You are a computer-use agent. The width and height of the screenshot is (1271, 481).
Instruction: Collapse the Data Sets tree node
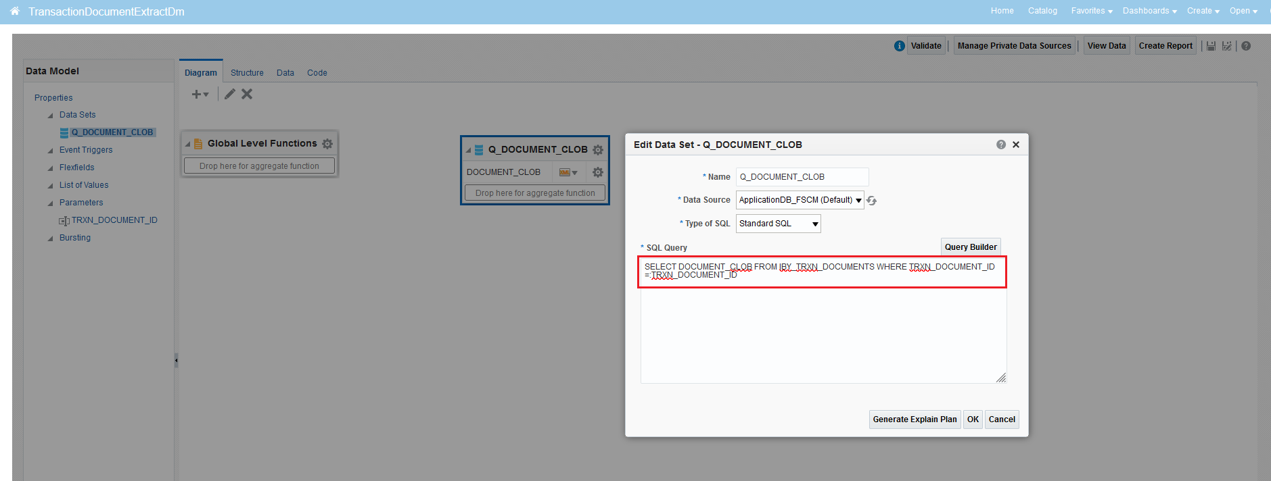point(50,116)
